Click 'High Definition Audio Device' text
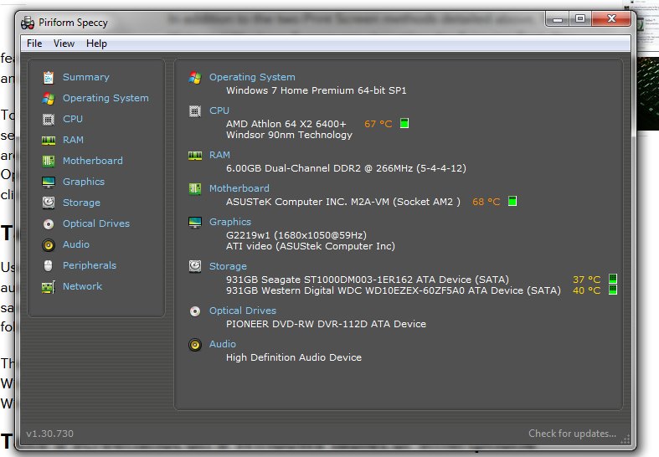 pyautogui.click(x=294, y=357)
